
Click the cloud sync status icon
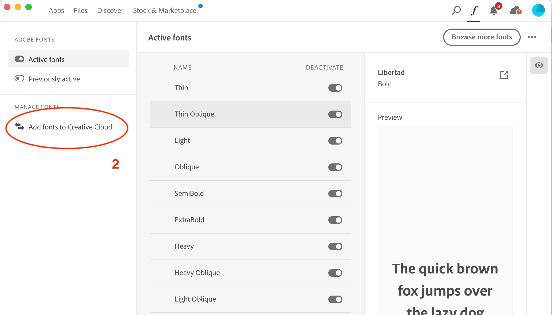click(515, 11)
